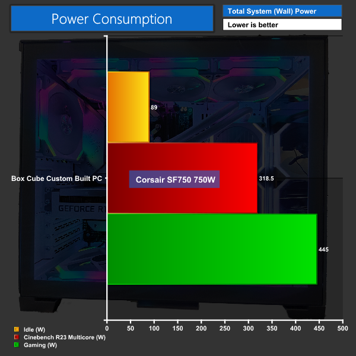
Task: Click the 'Idle (W)' legend text
Action: 34,330
